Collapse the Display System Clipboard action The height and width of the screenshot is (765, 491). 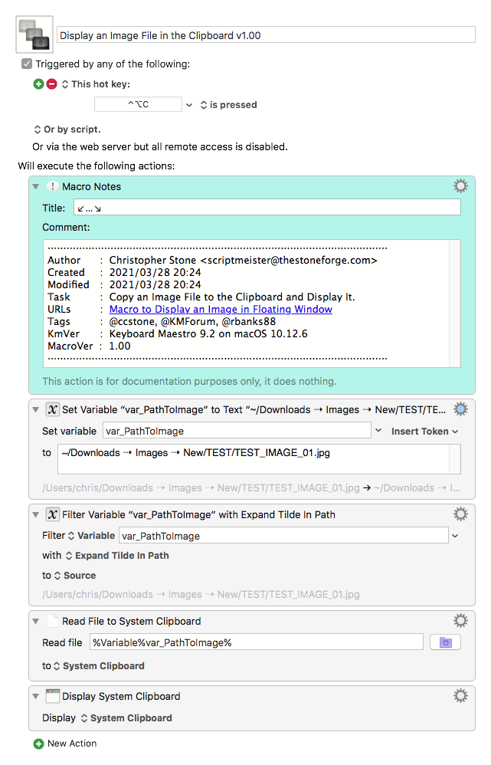click(x=35, y=696)
